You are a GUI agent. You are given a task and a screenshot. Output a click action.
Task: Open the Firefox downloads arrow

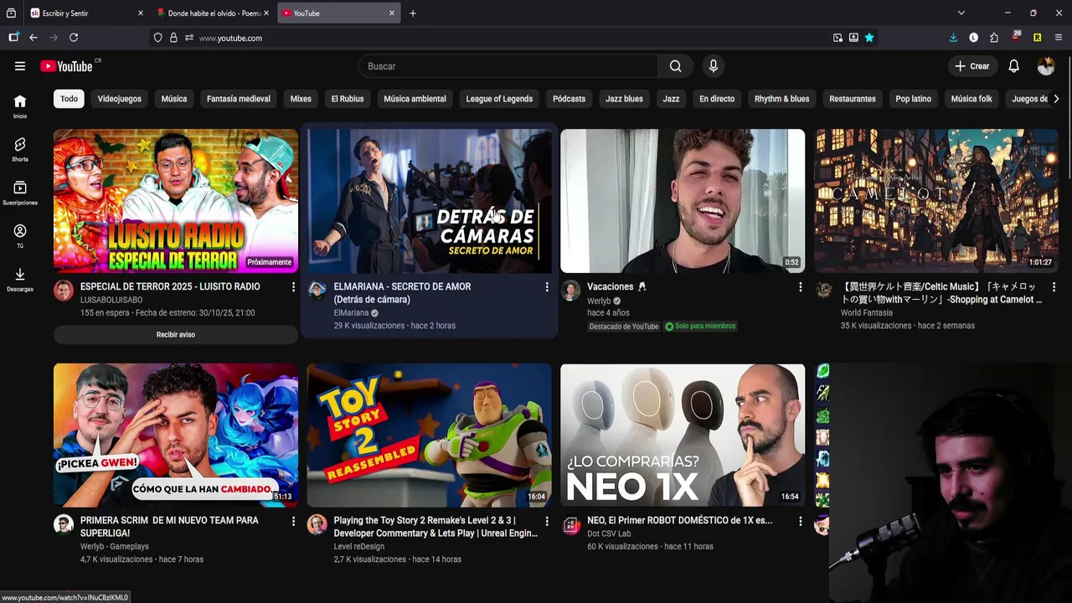953,38
